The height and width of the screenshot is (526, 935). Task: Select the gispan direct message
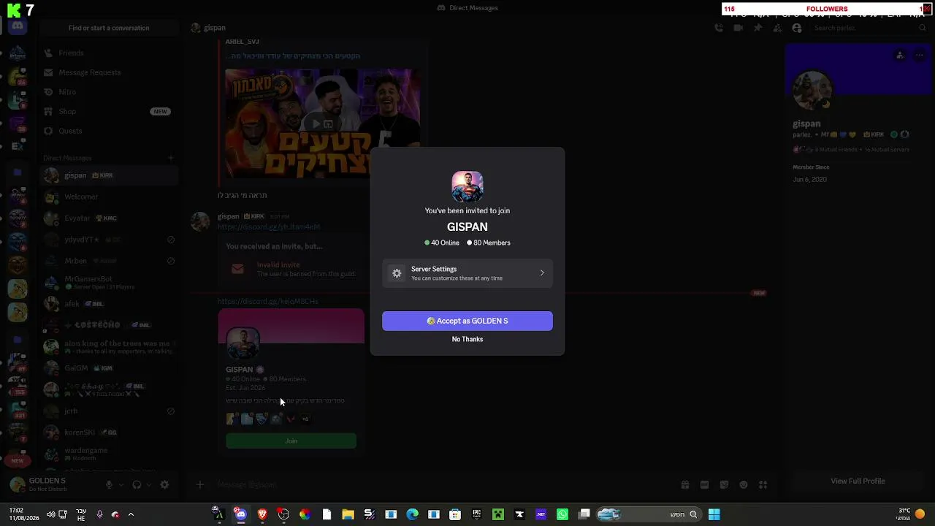point(110,175)
